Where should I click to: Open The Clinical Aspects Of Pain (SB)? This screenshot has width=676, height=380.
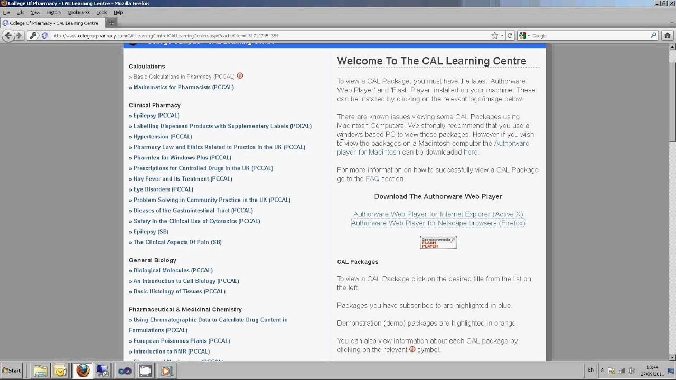coord(177,242)
